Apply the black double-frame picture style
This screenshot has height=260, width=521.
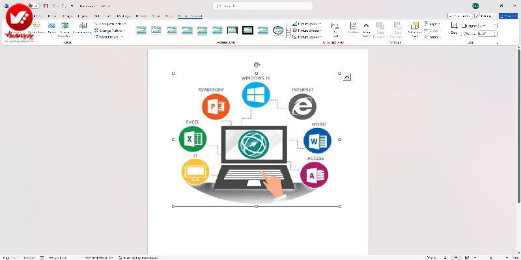tap(232, 30)
